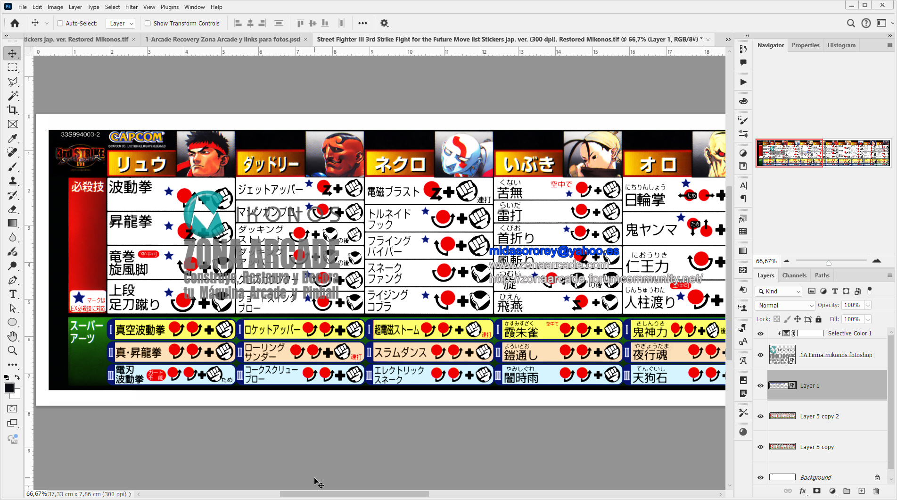Toggle visibility of Layer 1
This screenshot has height=500, width=897.
tap(760, 385)
